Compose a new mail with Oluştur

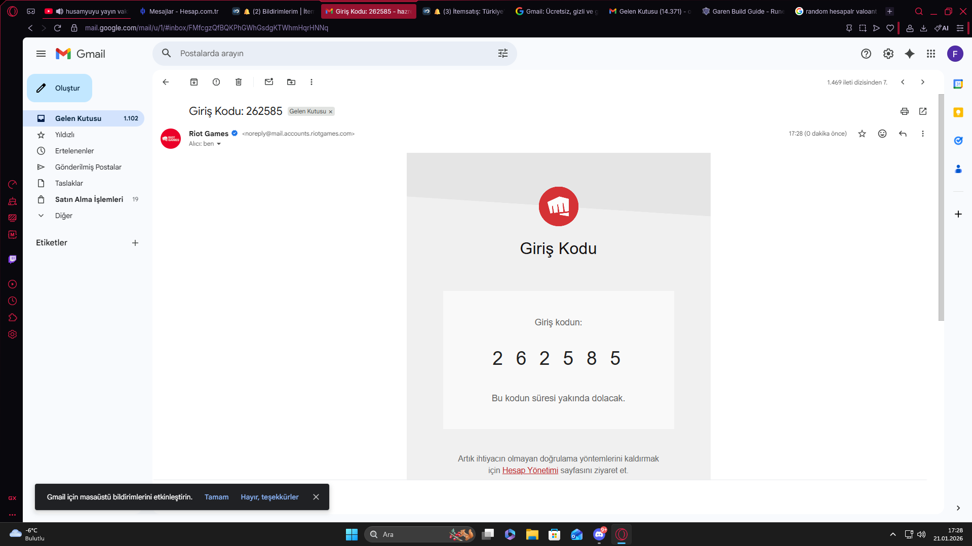point(59,88)
